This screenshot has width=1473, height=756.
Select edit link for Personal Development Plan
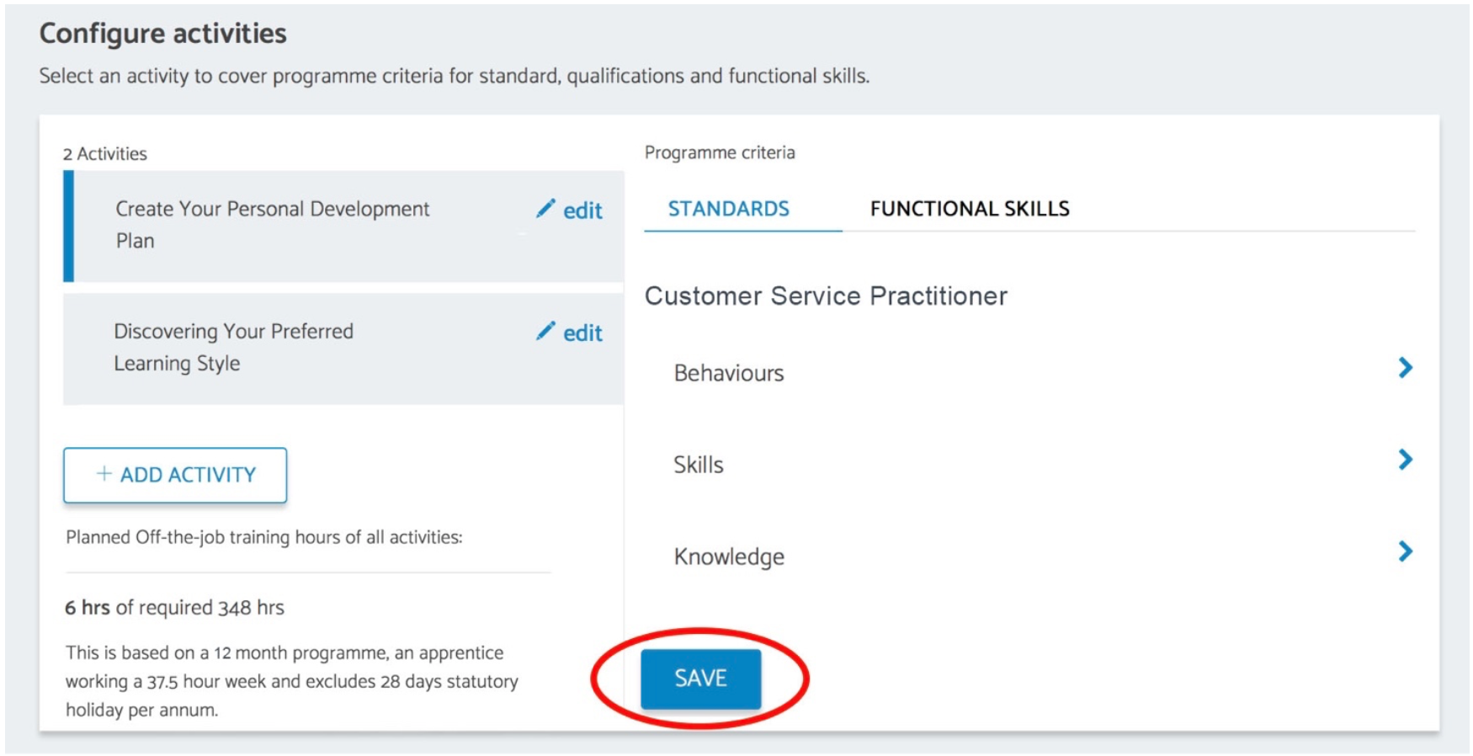pyautogui.click(x=582, y=210)
